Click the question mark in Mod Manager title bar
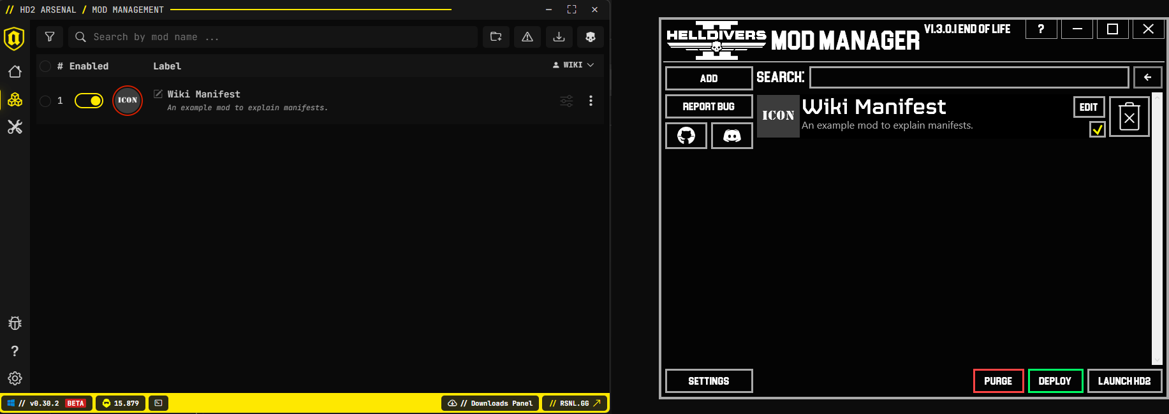Image resolution: width=1169 pixels, height=414 pixels. pos(1041,29)
